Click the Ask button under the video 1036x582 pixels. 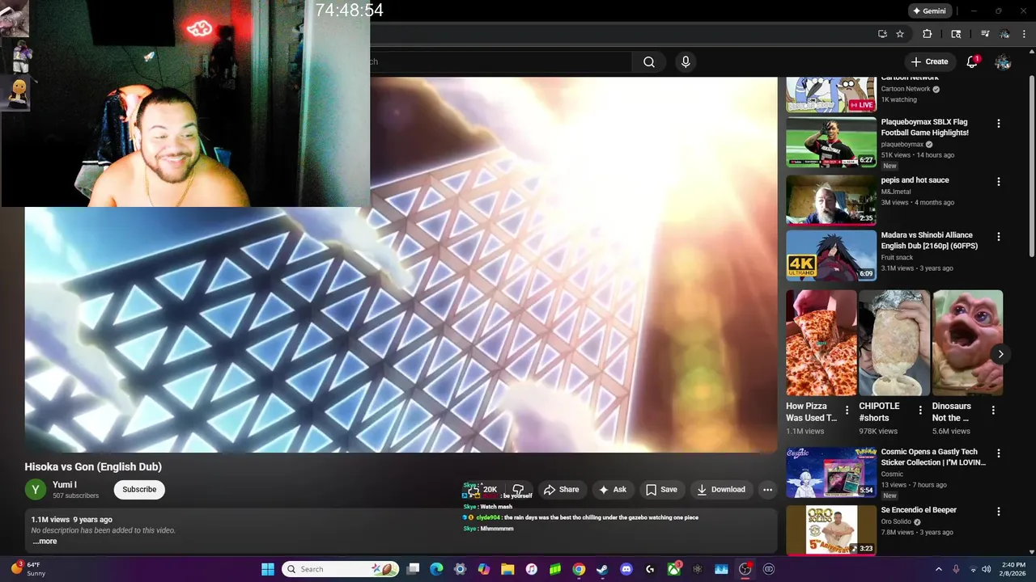(x=612, y=489)
